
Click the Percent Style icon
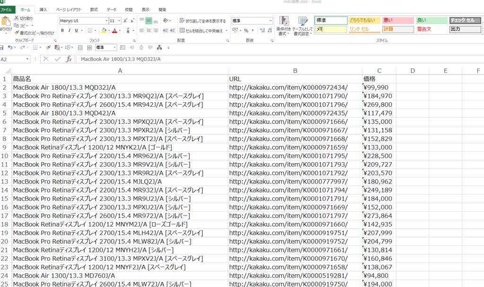coord(246,30)
